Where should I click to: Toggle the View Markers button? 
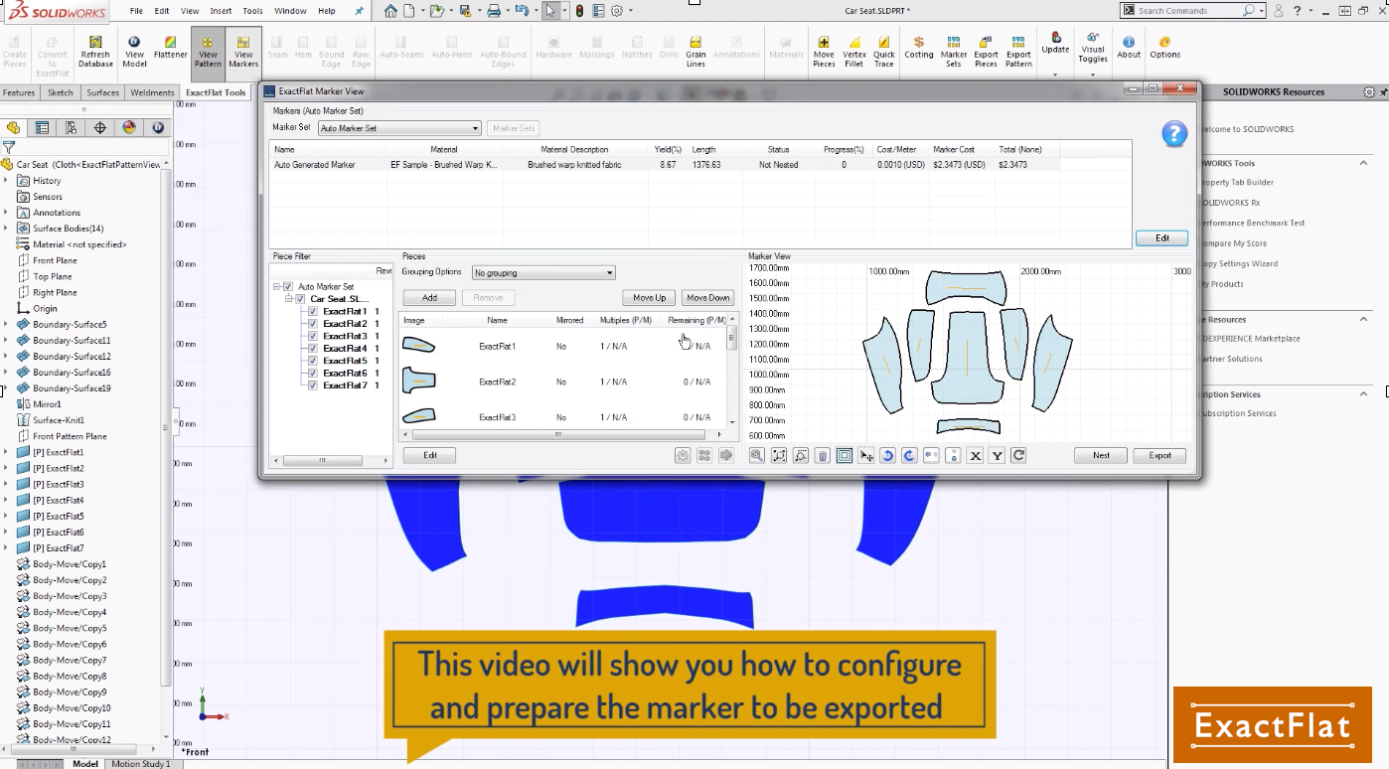click(x=243, y=52)
